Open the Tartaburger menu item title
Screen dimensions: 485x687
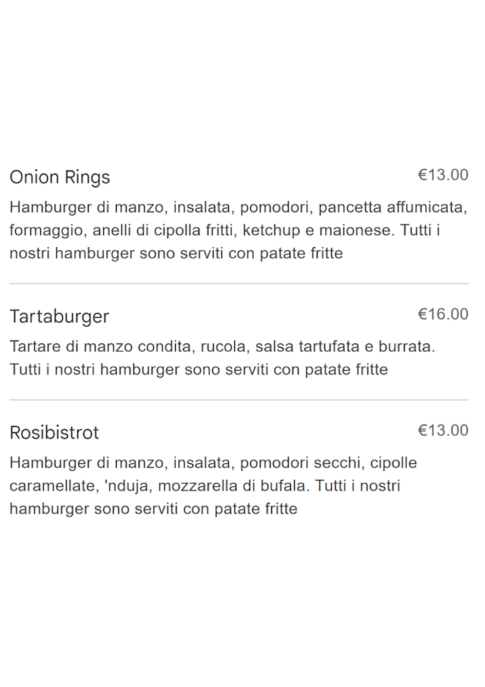point(59,316)
